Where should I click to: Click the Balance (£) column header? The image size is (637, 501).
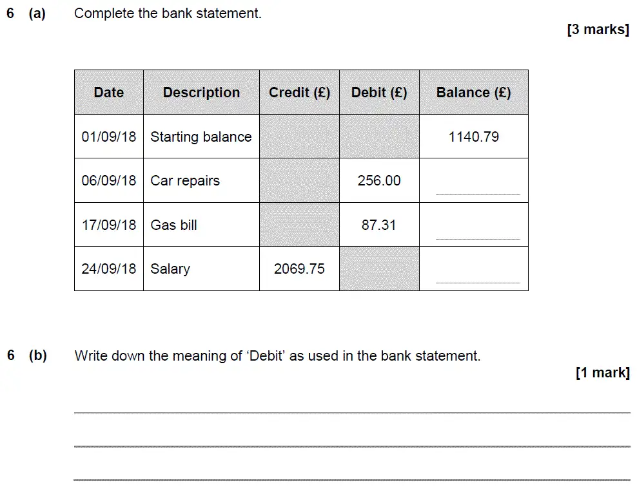point(474,92)
